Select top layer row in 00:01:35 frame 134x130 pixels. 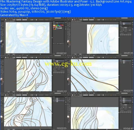click(x=125, y=23)
